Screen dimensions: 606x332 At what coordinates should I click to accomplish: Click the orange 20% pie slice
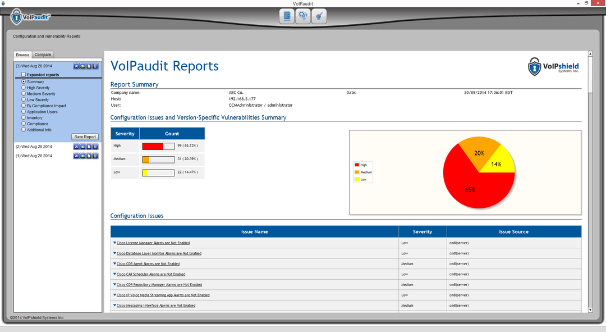(479, 152)
